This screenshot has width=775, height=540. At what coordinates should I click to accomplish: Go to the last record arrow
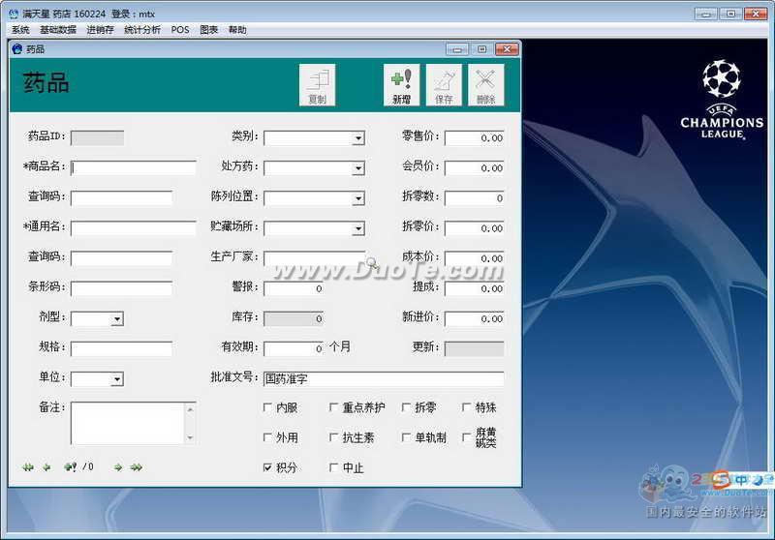[136, 467]
